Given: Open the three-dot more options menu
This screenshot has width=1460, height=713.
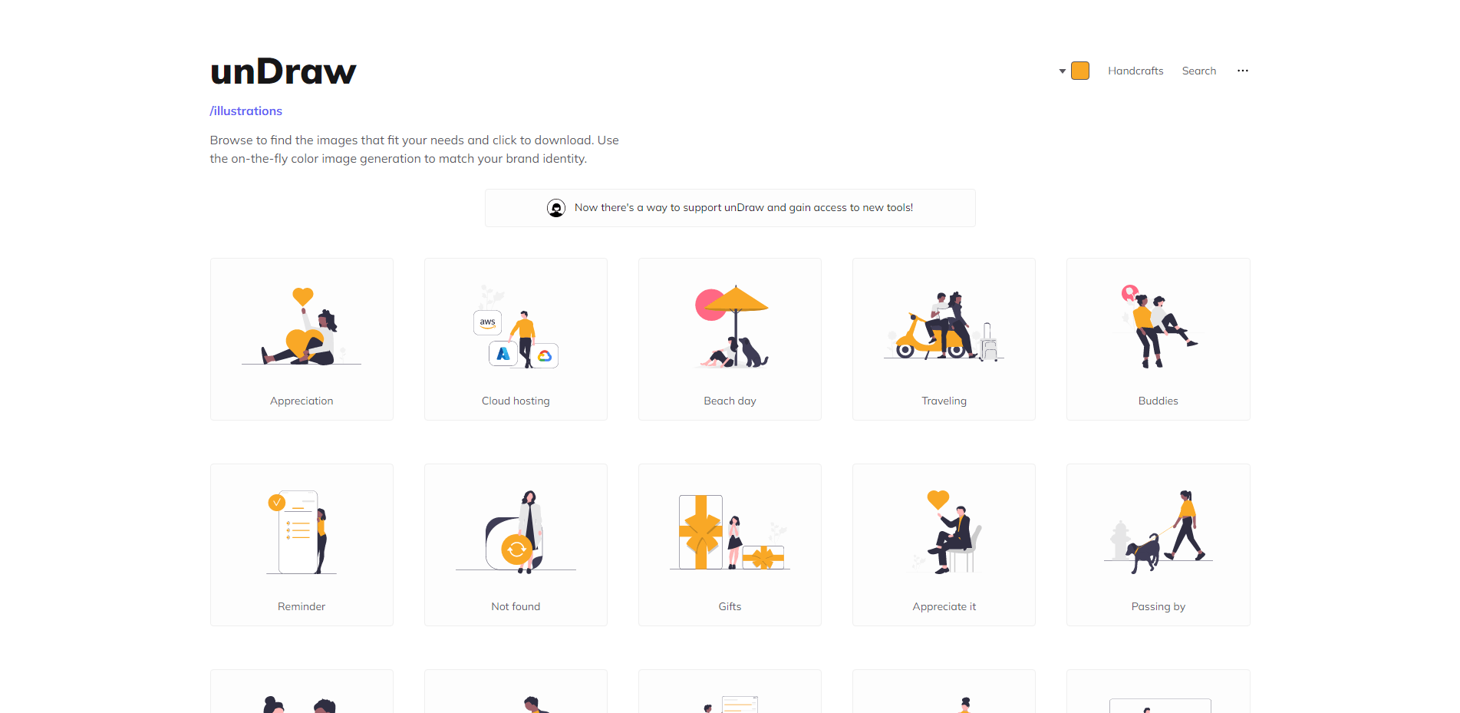Looking at the screenshot, I should pos(1242,71).
